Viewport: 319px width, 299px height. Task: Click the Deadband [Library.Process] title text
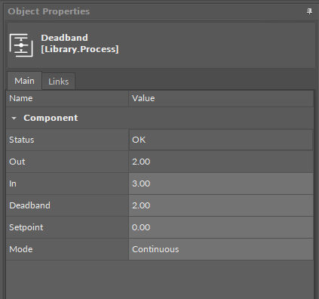(x=80, y=44)
